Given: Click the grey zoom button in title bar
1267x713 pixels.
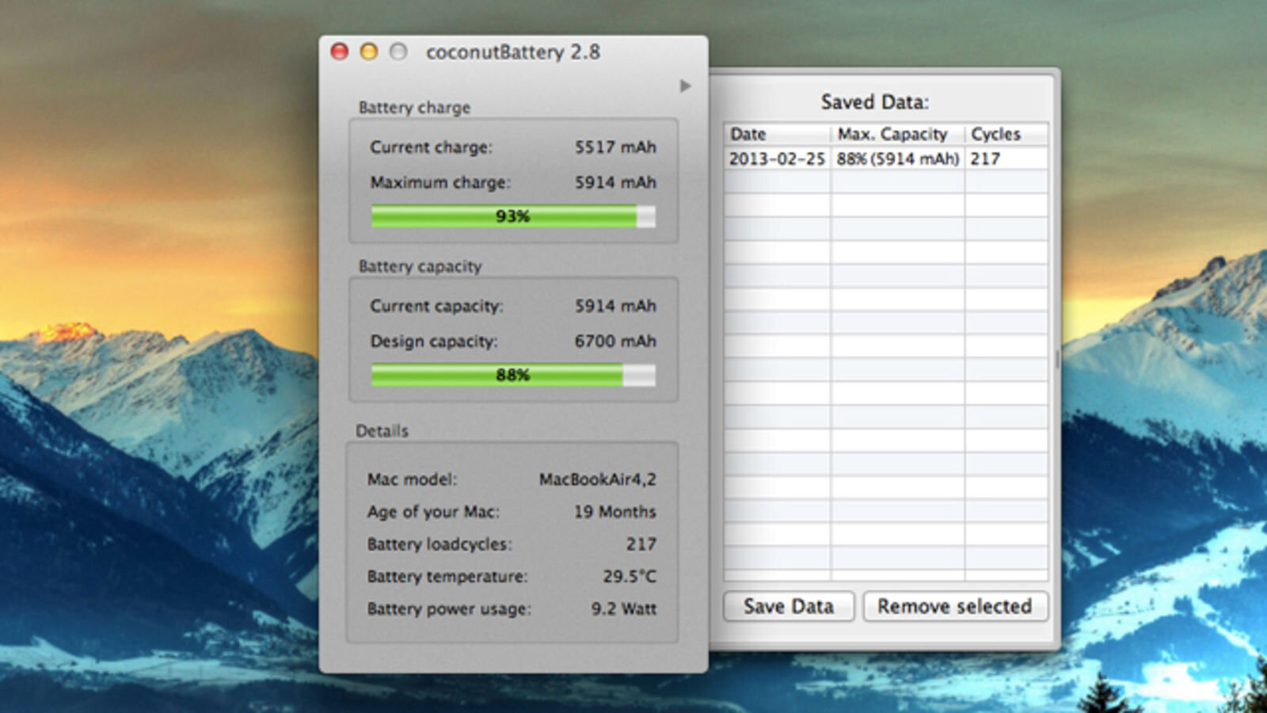Looking at the screenshot, I should coord(398,51).
